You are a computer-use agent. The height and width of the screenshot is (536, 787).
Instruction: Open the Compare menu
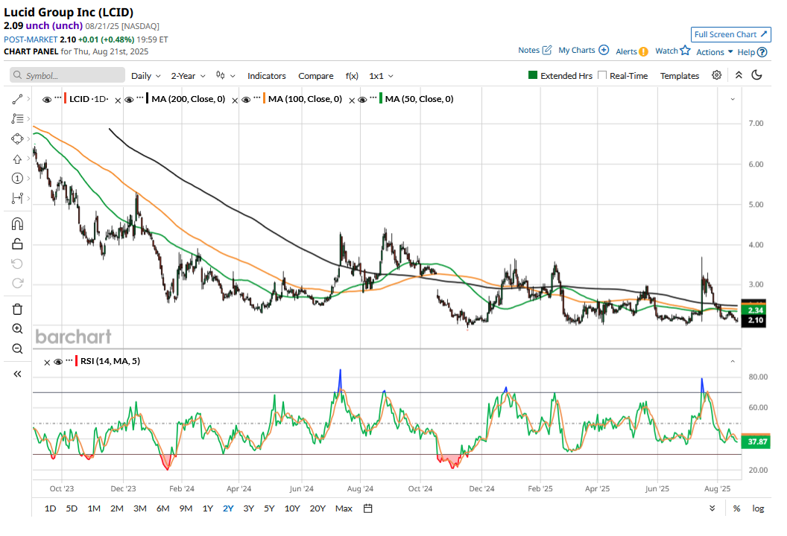pyautogui.click(x=316, y=76)
